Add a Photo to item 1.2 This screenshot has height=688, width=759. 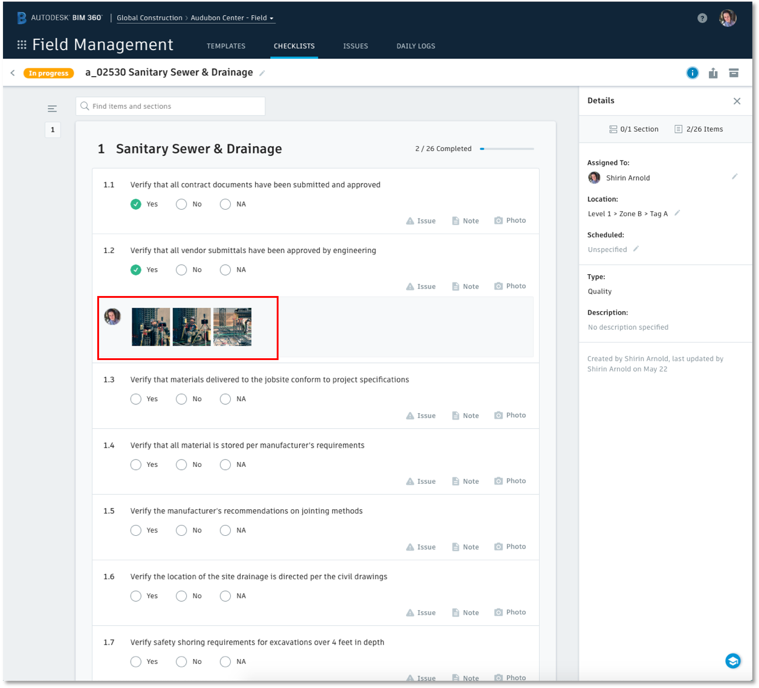(x=510, y=286)
